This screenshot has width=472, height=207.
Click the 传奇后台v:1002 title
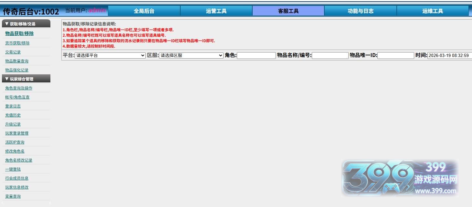point(31,12)
